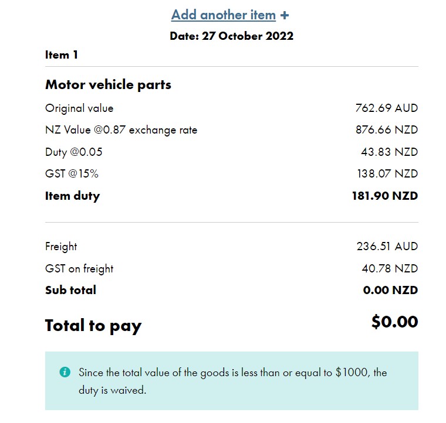This screenshot has width=446, height=423.
Task: Click the NZ Value exchange rate label
Action: tap(121, 130)
